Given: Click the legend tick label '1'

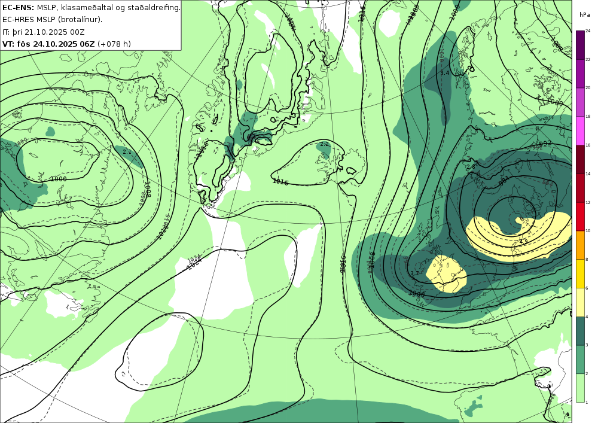Looking at the screenshot, I should pos(587,403).
